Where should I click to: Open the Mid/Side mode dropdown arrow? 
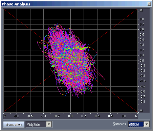click(49, 124)
